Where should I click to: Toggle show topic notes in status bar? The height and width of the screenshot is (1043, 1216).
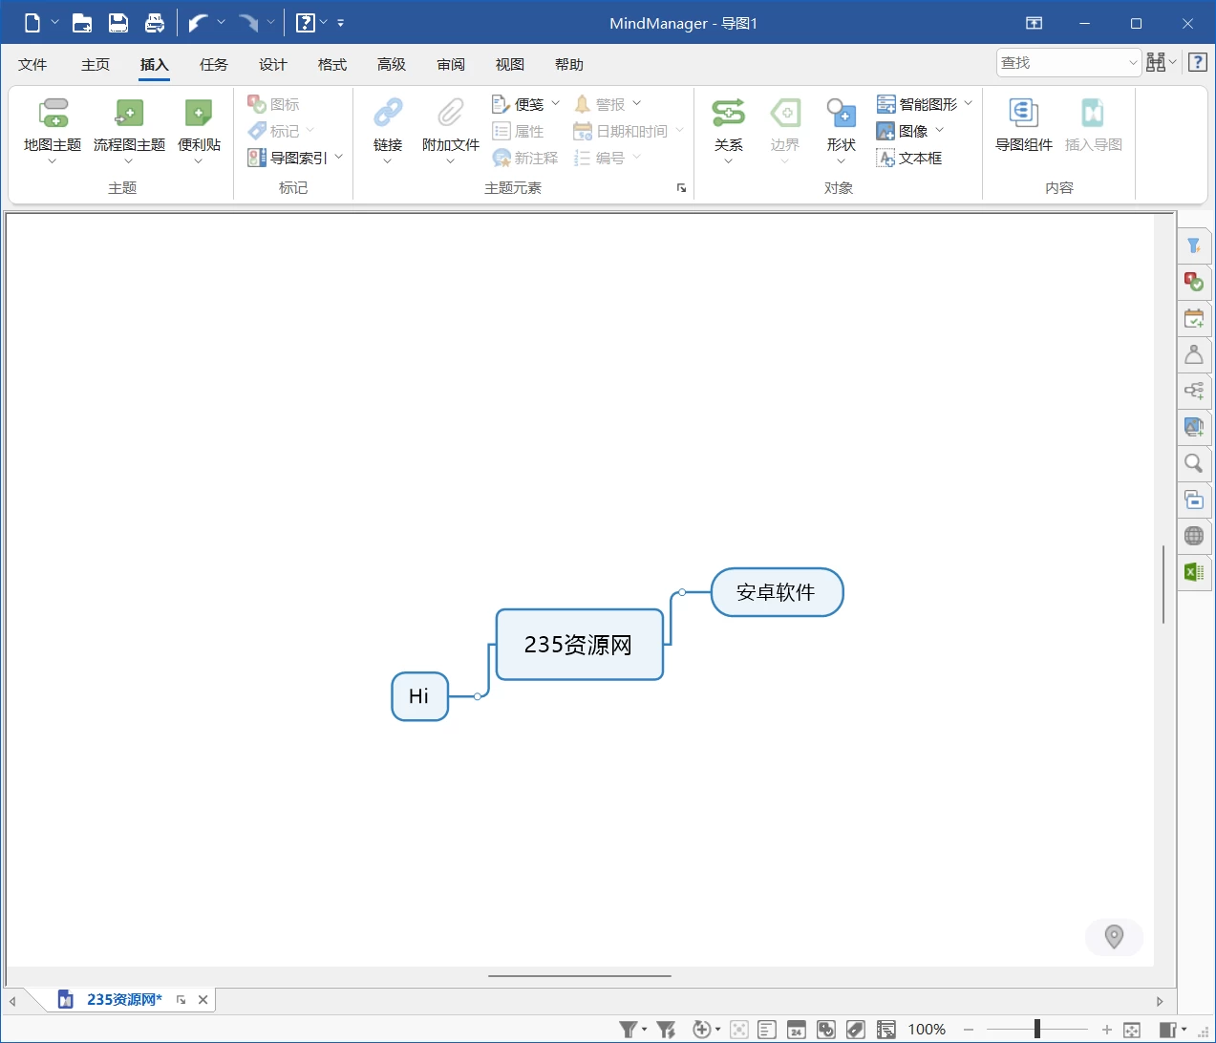coord(767,1030)
